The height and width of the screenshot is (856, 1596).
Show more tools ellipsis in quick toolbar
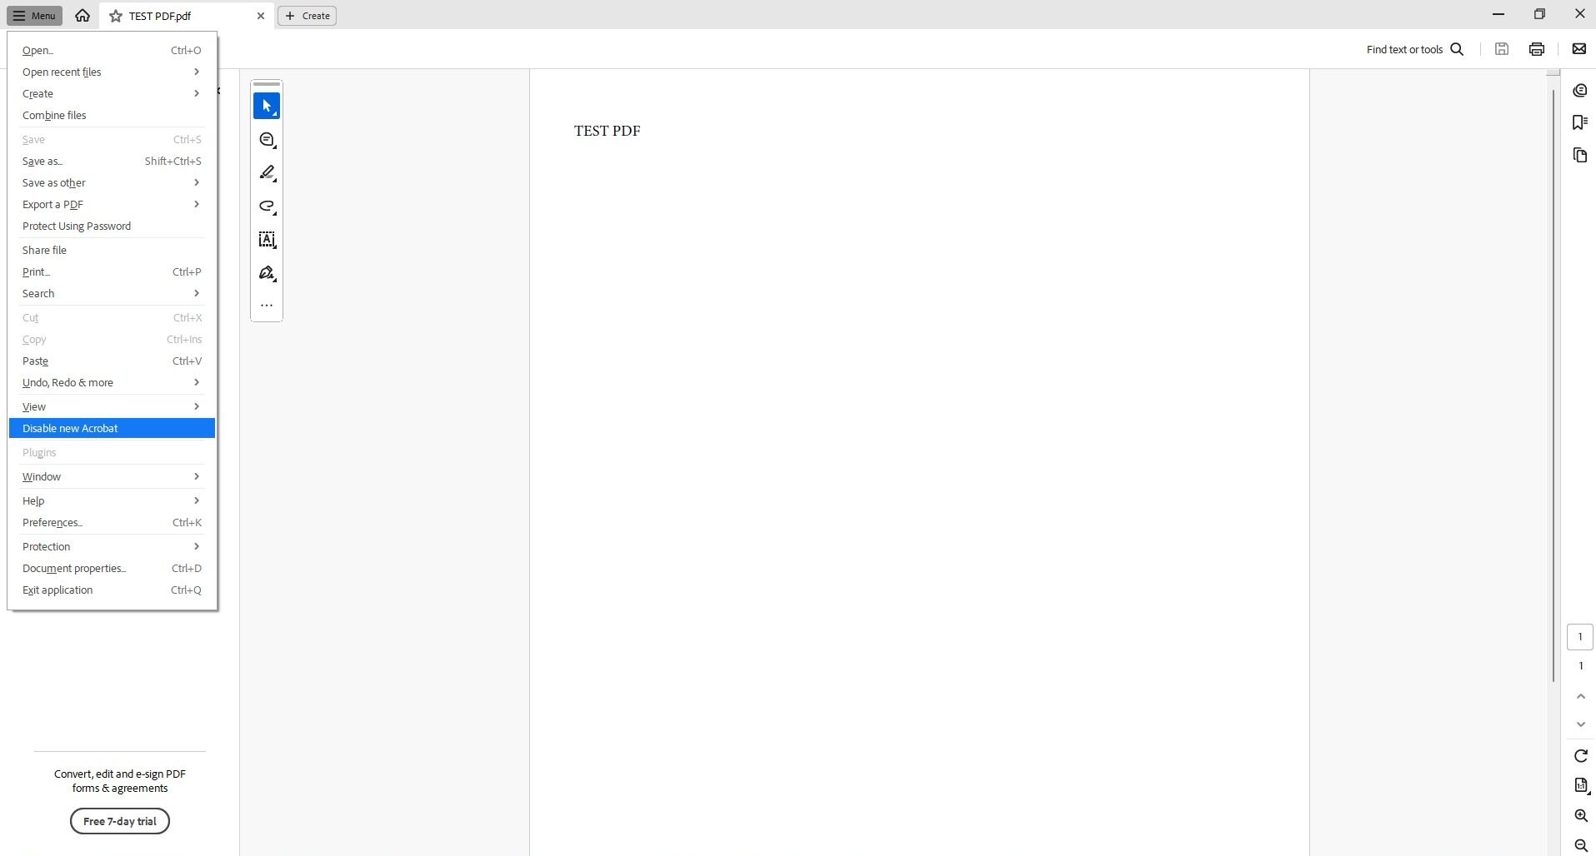[x=267, y=306]
